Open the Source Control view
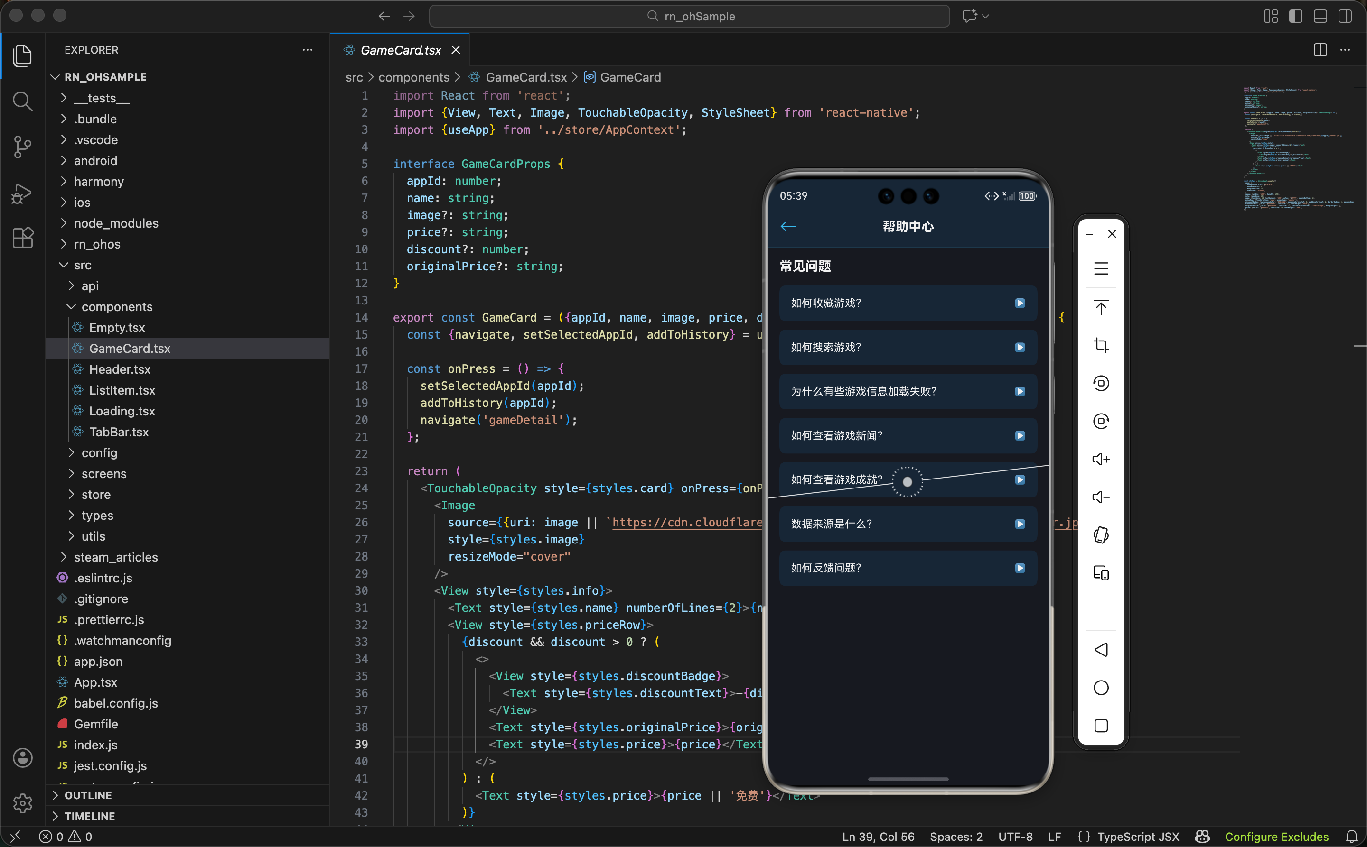The width and height of the screenshot is (1367, 847). (22, 147)
